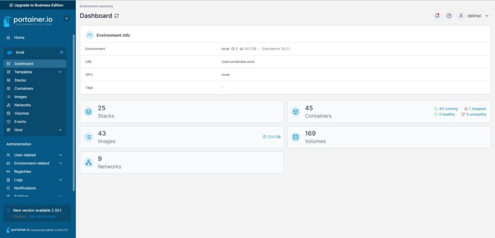Open the notifications bell icon
This screenshot has height=238, width=495.
click(x=437, y=16)
